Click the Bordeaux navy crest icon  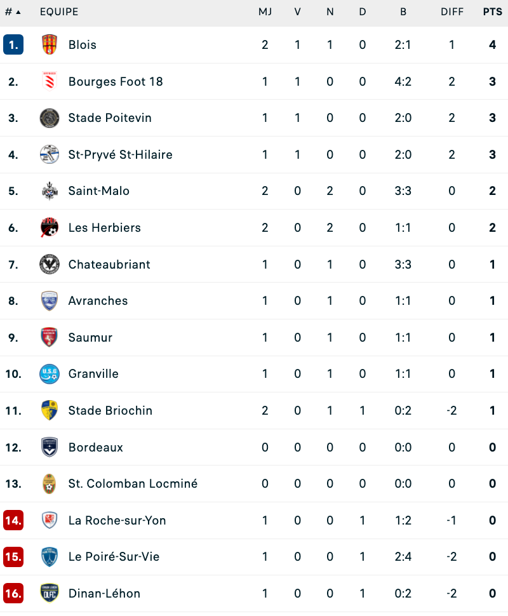pyautogui.click(x=50, y=447)
